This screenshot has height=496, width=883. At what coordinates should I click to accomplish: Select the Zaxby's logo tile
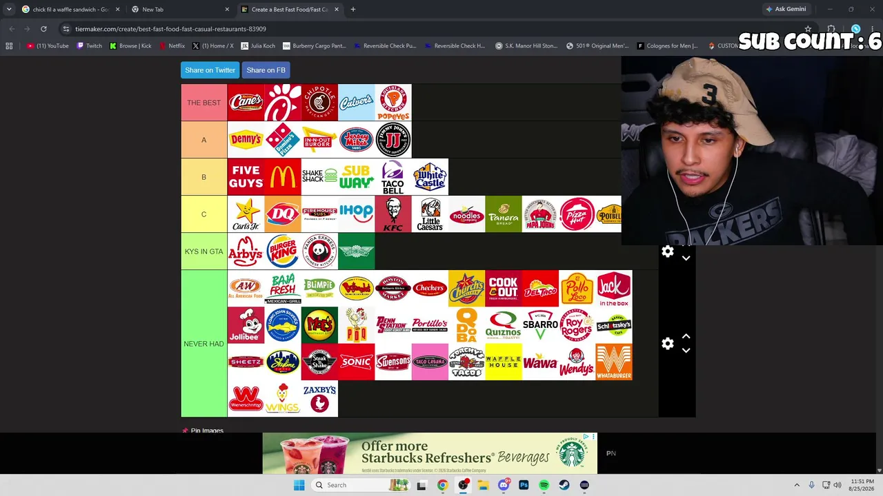[x=319, y=399]
